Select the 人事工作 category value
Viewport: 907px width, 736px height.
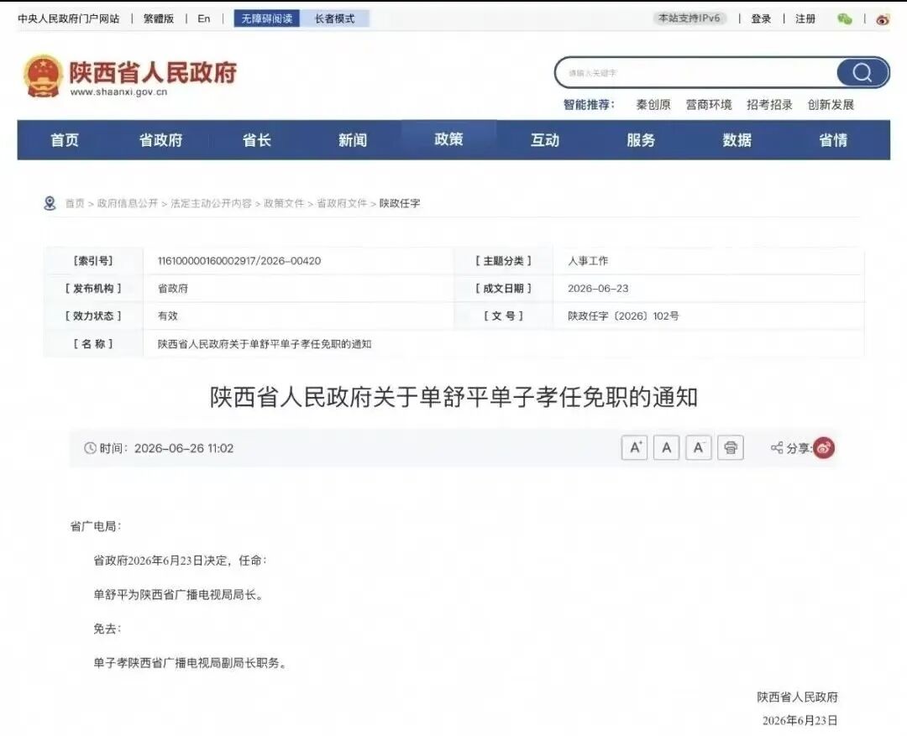pyautogui.click(x=588, y=261)
